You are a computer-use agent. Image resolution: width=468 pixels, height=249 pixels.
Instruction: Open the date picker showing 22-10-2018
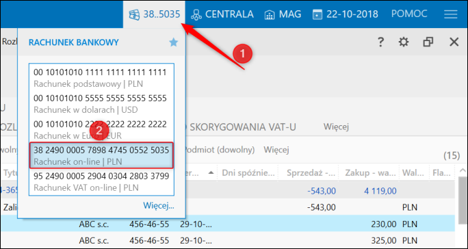coord(346,14)
